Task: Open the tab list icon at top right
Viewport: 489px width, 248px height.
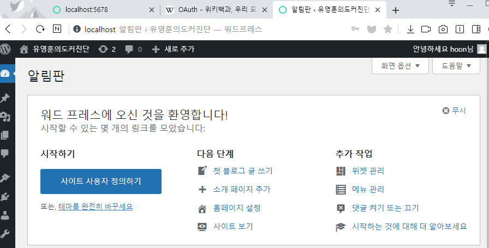Action: coord(451,4)
